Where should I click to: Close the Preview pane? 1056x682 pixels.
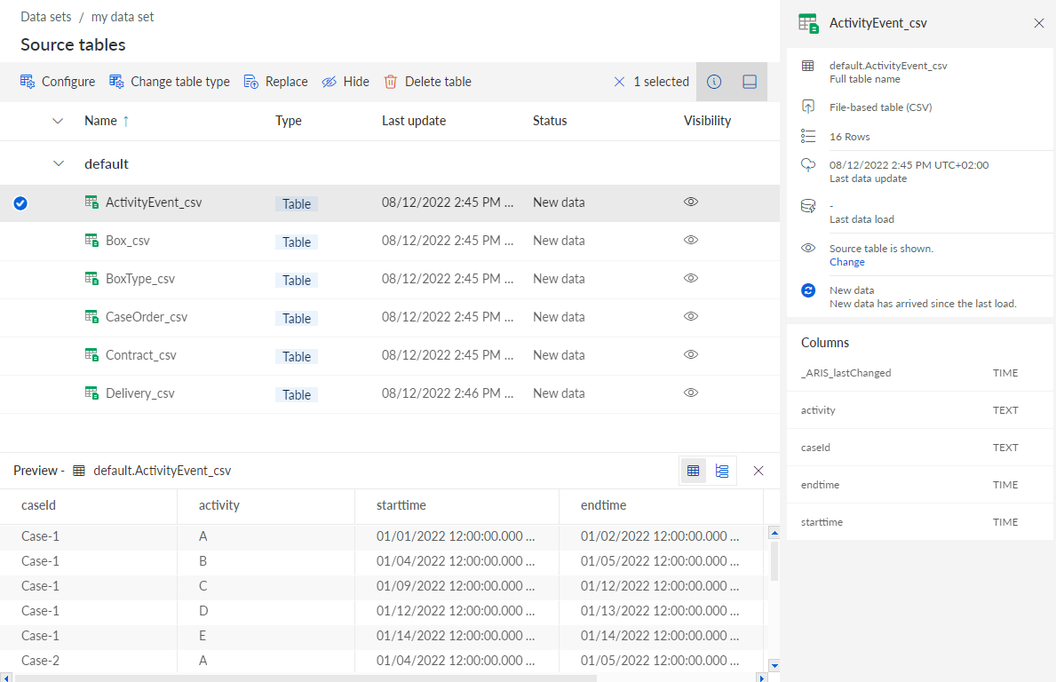pyautogui.click(x=758, y=471)
